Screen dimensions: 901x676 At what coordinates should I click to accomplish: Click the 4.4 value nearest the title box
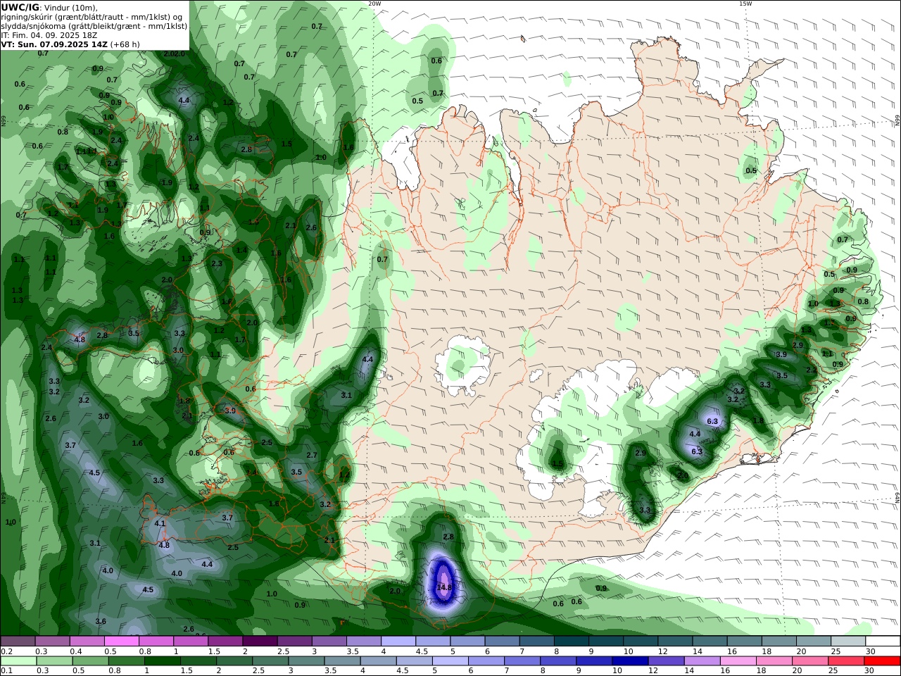click(184, 101)
